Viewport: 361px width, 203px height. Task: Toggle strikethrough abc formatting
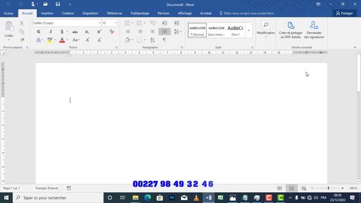[x=75, y=32]
